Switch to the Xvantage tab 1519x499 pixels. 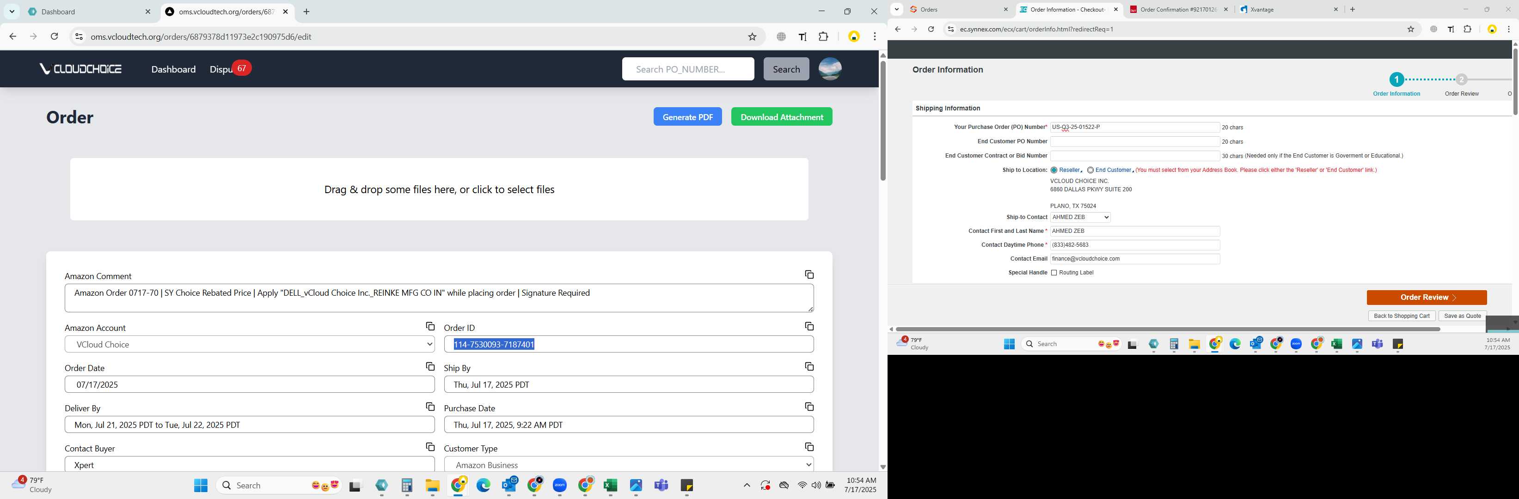point(1288,9)
